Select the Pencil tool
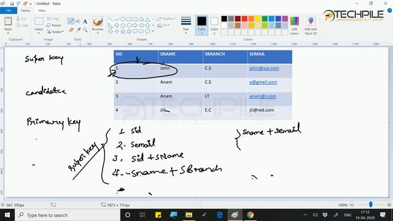 click(x=71, y=21)
